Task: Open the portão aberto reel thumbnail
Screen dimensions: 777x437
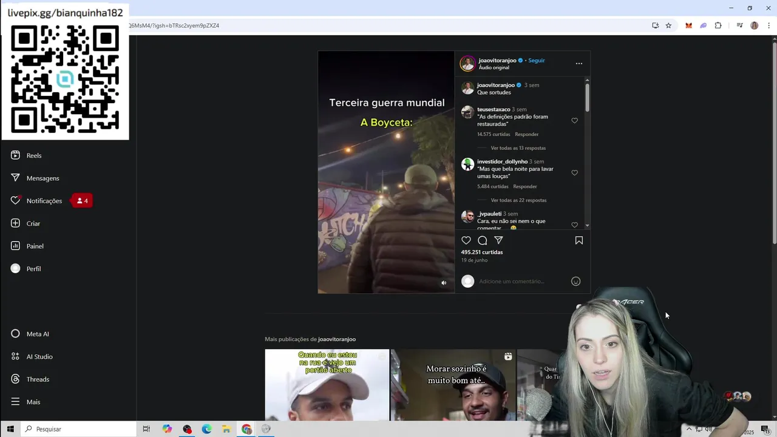Action: tap(327, 385)
